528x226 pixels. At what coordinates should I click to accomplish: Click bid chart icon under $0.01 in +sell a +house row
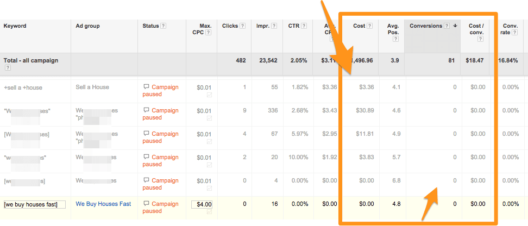(x=210, y=95)
